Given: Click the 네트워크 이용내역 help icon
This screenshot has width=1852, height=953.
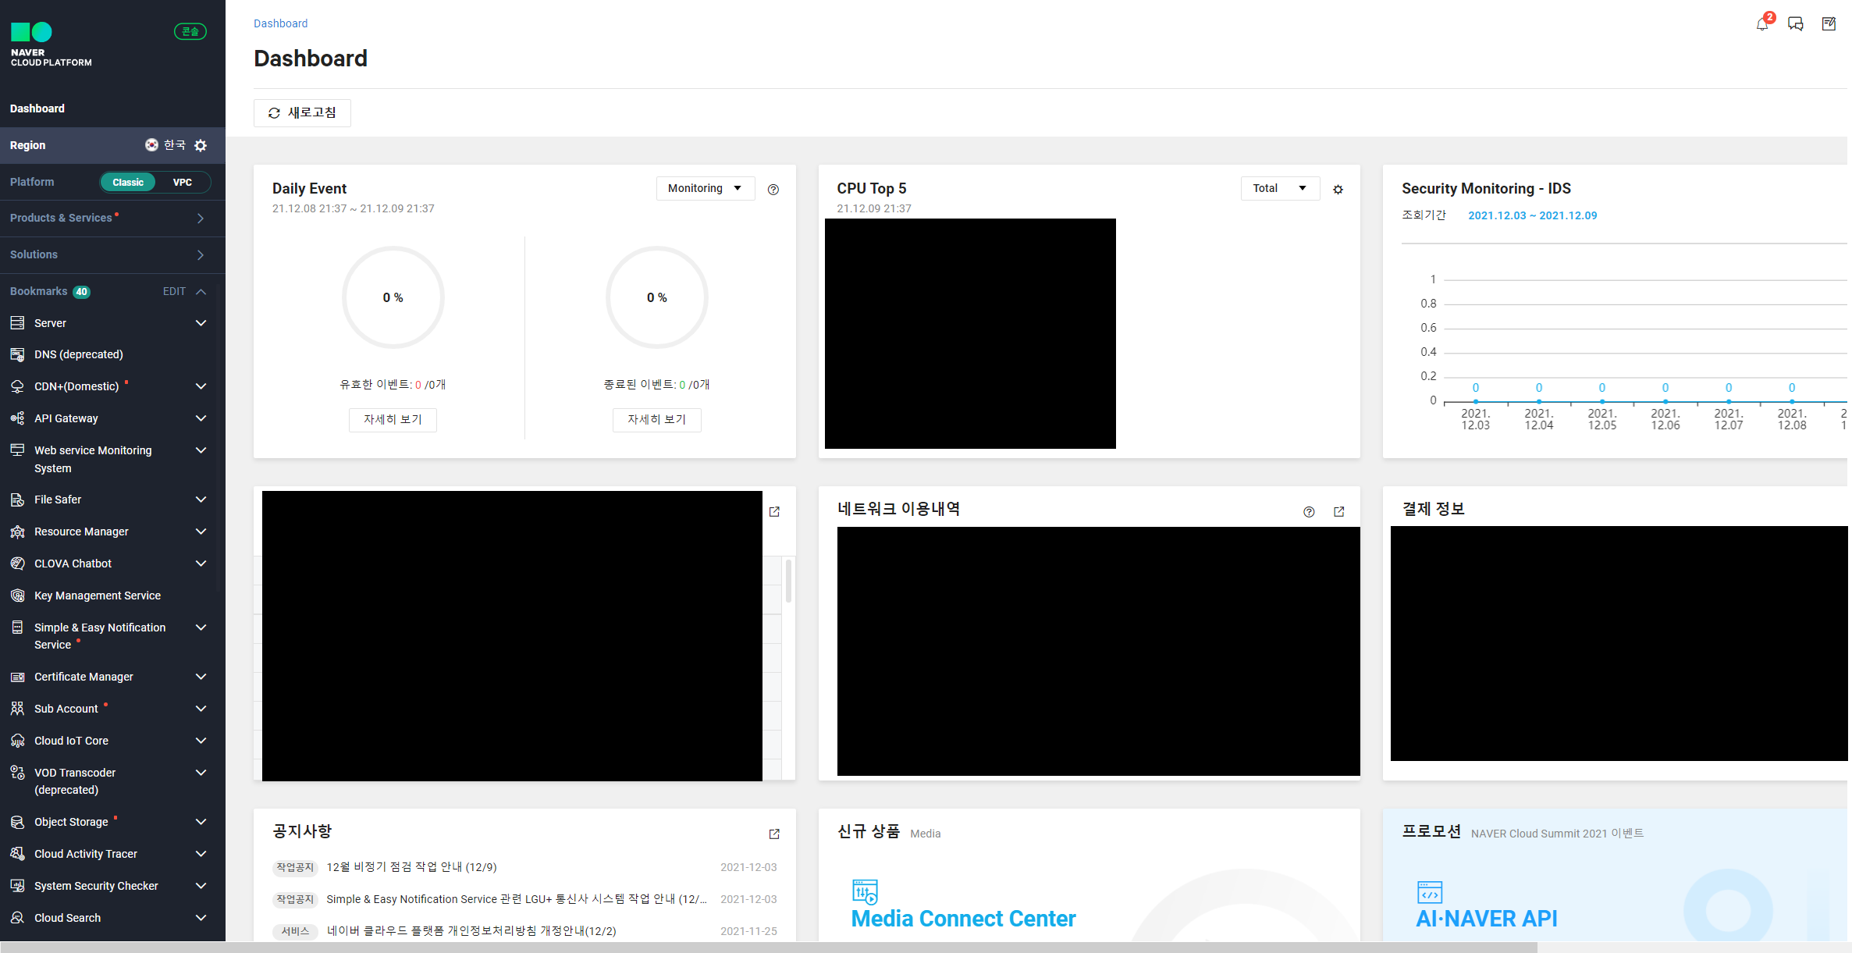Looking at the screenshot, I should tap(1309, 512).
